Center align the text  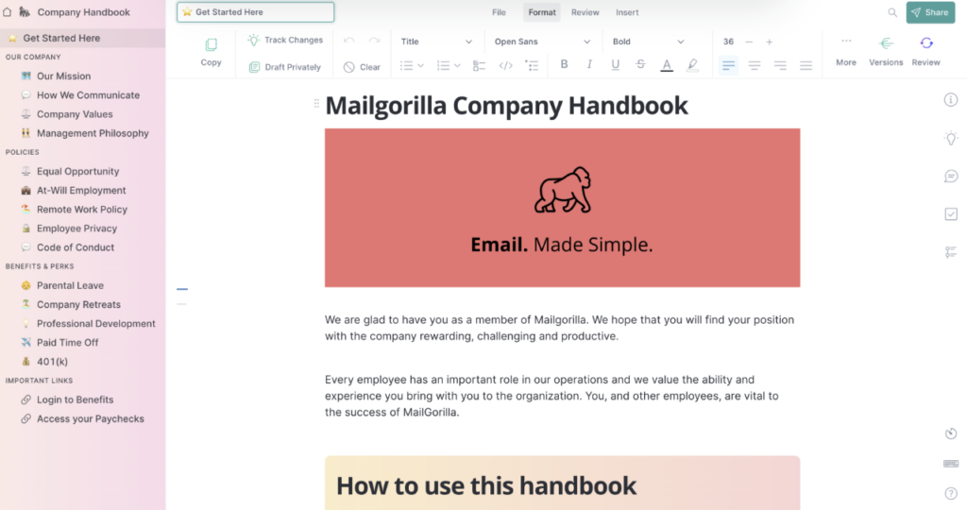[x=755, y=65]
